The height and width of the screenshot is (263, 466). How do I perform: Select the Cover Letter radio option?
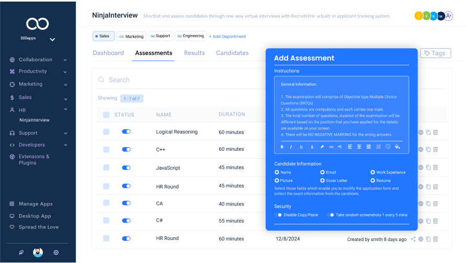pyautogui.click(x=322, y=181)
